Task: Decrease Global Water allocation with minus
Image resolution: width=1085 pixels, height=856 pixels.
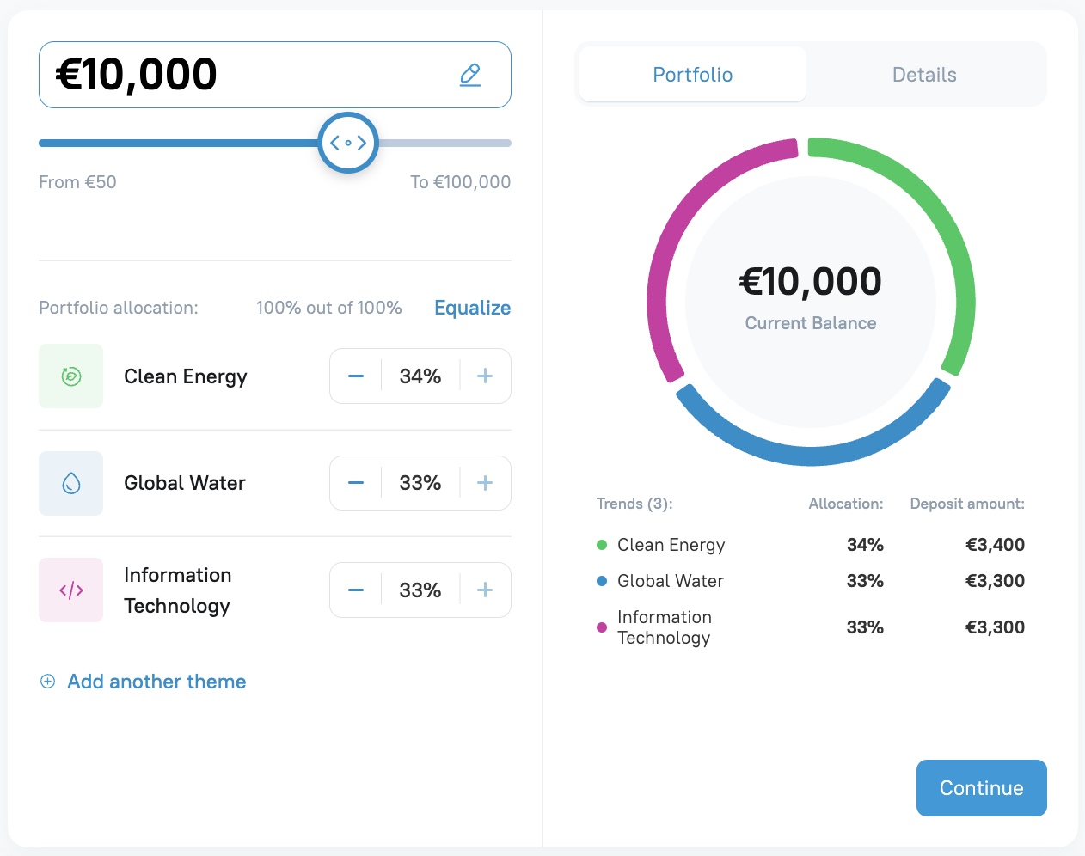Action: point(356,483)
